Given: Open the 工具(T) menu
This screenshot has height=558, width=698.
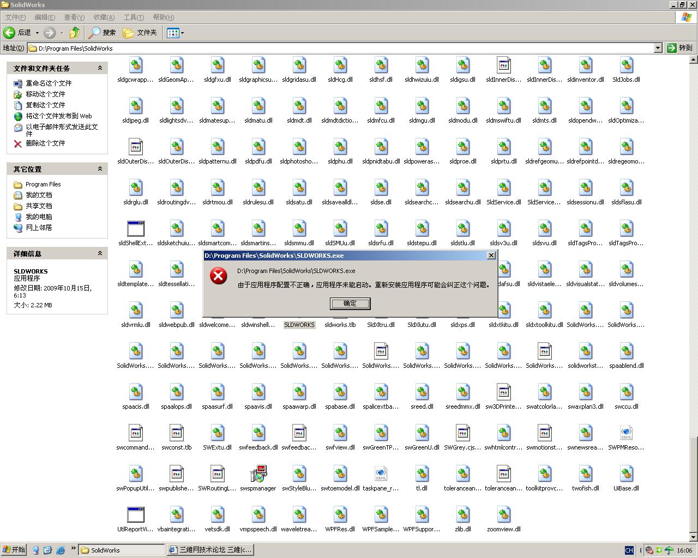Looking at the screenshot, I should pyautogui.click(x=134, y=17).
